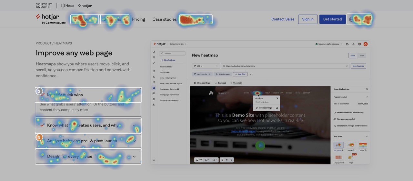413x181 pixels.
Task: Open saved heatmap Pricing page - December 22
Action: [169, 89]
